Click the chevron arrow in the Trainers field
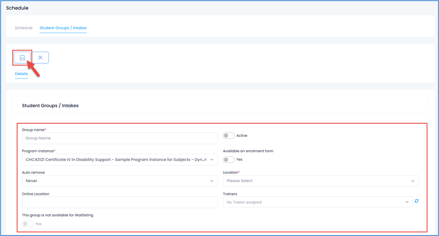This screenshot has height=236, width=439. click(x=407, y=202)
